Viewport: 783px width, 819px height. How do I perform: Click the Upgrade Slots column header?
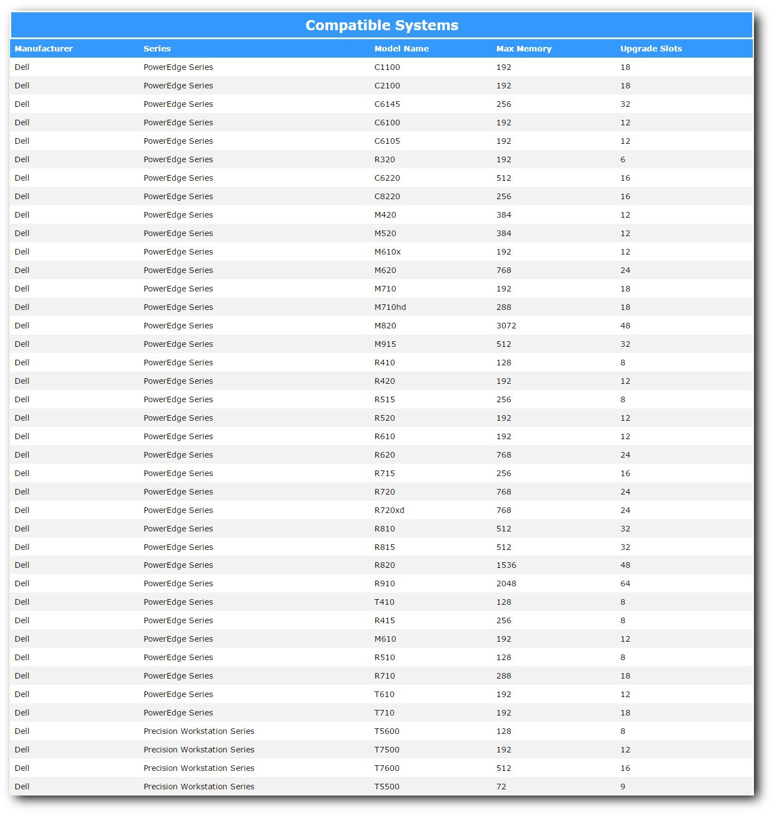point(651,49)
